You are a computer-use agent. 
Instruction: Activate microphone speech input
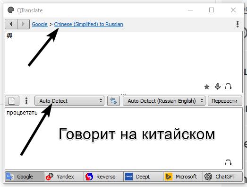[218, 86]
